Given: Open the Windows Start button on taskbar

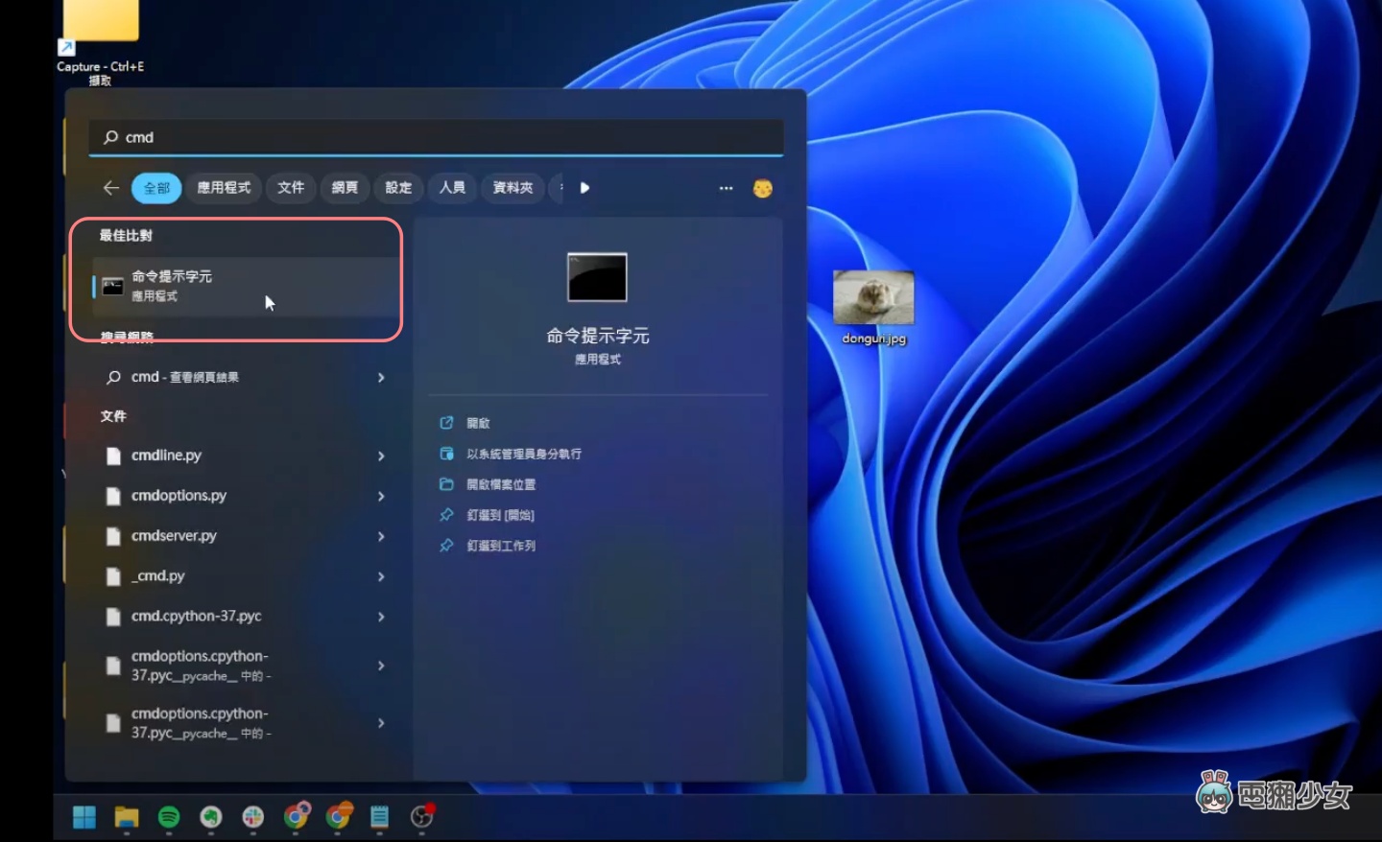Looking at the screenshot, I should point(84,817).
